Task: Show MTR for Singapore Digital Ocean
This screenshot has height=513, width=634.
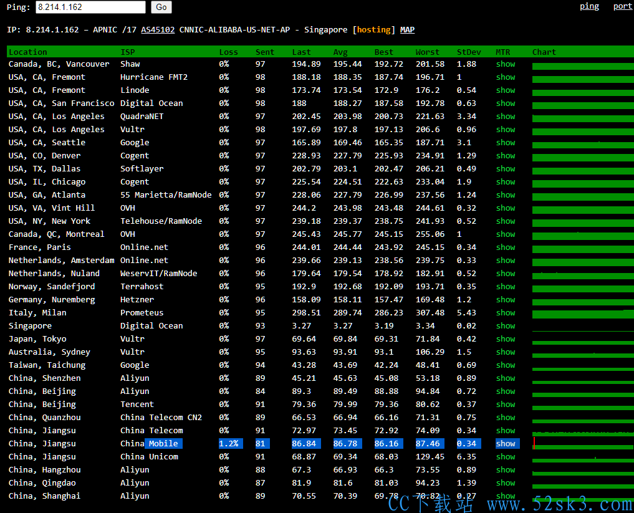Action: click(506, 326)
